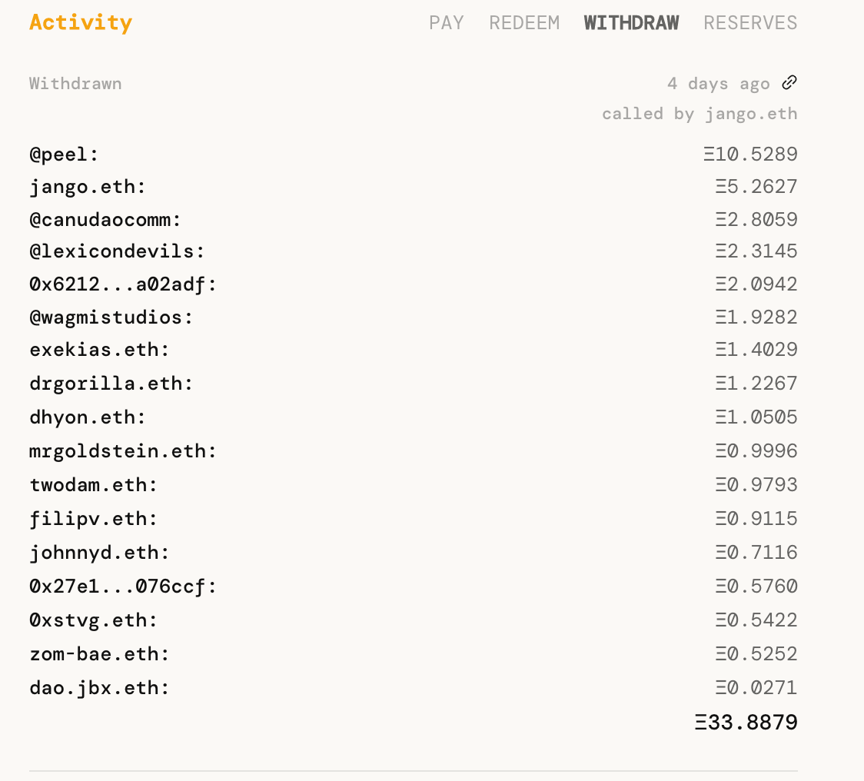Screen dimensions: 864x781
Task: Open the dao.jbx.eth recipient
Action: click(98, 688)
